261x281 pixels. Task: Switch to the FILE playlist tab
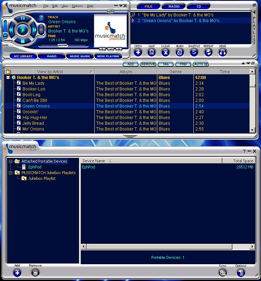coord(148,6)
